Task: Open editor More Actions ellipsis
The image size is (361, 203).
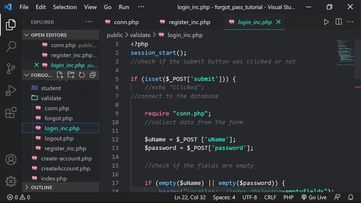Action: pos(350,22)
